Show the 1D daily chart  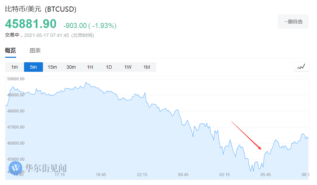109,67
